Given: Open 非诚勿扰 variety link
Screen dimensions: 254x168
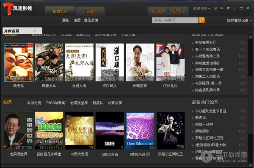Looking at the screenshot, I should (34, 103).
